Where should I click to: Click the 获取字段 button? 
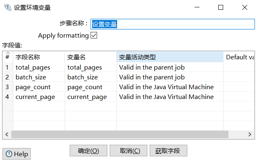(x=168, y=151)
